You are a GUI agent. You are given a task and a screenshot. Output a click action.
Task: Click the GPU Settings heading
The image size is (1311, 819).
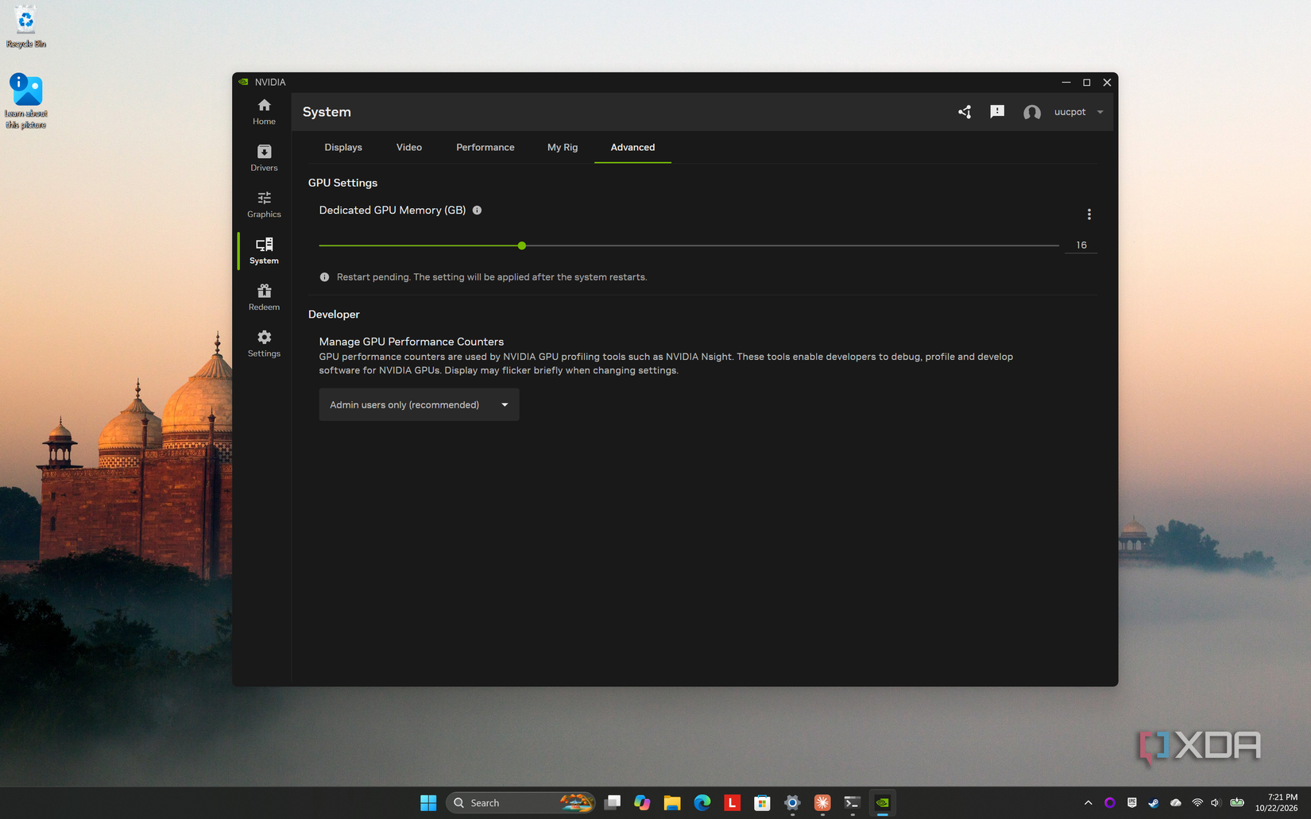342,183
